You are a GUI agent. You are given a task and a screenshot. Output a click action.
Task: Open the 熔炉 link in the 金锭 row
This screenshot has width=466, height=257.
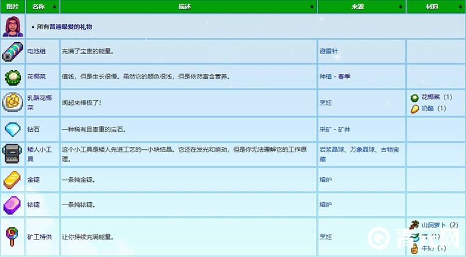(x=326, y=179)
